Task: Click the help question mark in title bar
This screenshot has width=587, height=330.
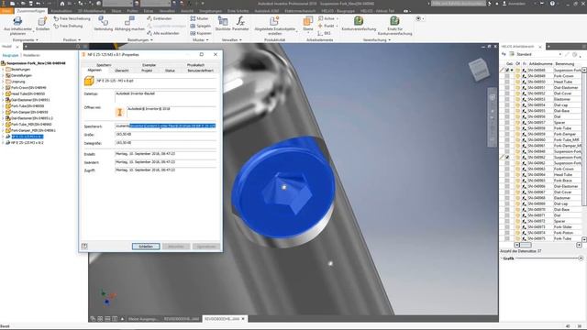Action: click(552, 4)
